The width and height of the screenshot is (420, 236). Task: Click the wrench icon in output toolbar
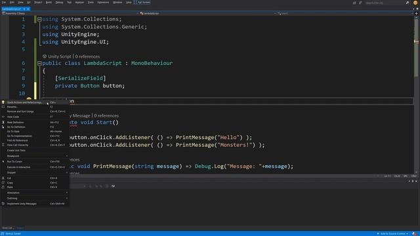113,186
